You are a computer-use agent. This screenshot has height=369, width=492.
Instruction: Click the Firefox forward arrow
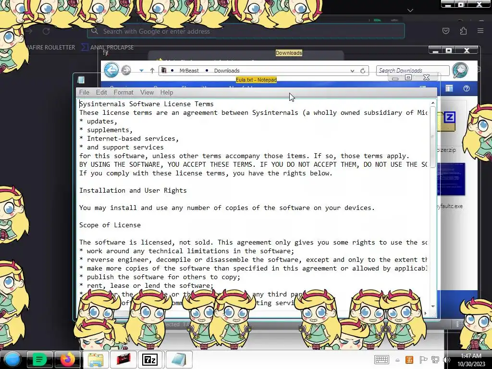[x=29, y=31]
